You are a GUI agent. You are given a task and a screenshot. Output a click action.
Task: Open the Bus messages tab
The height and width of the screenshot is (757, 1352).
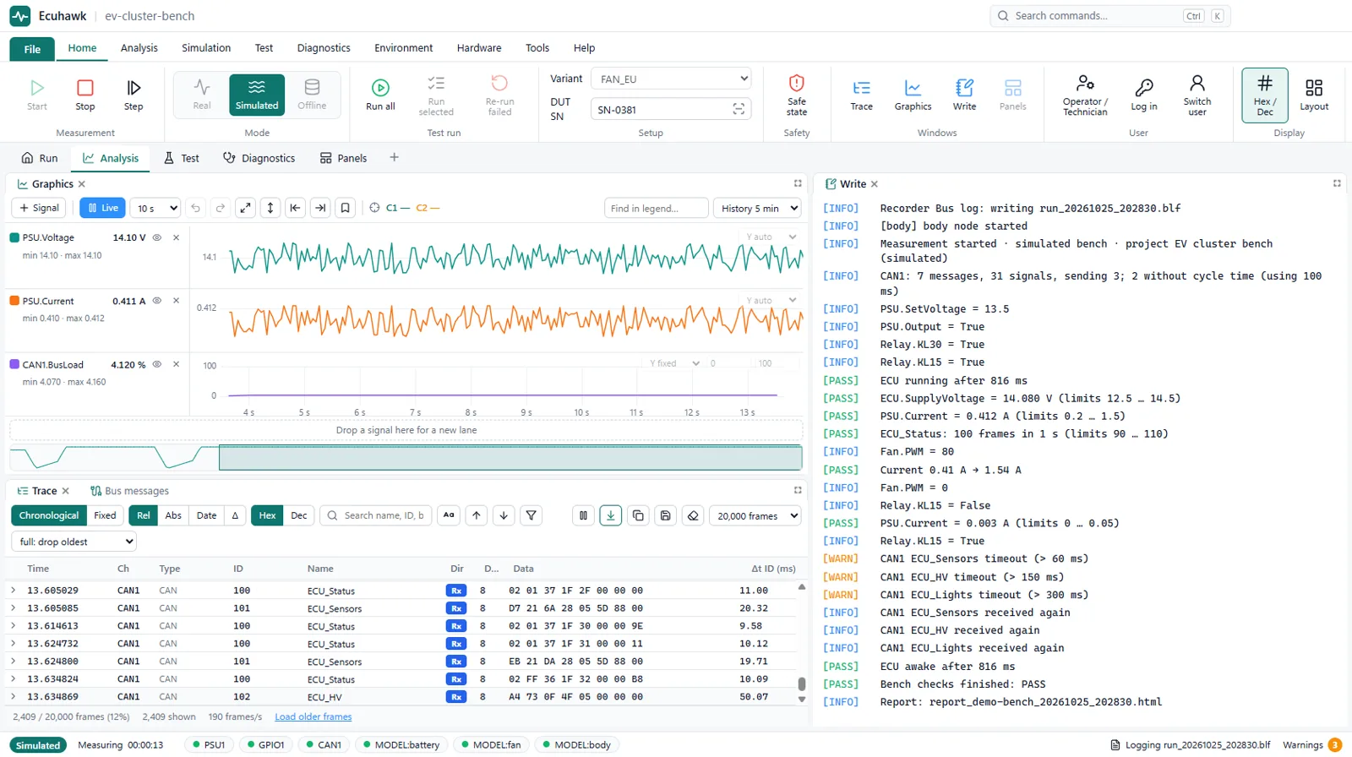[x=130, y=491]
